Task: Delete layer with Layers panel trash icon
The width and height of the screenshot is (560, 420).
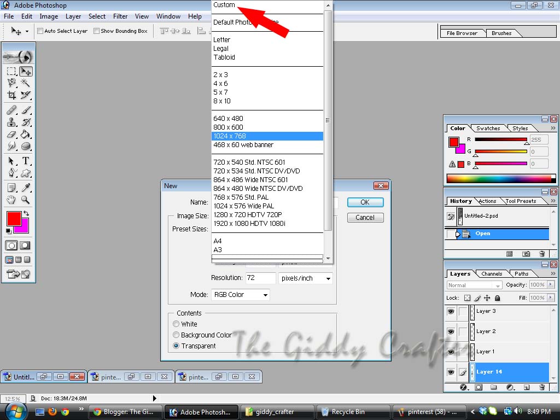Action: (x=542, y=387)
